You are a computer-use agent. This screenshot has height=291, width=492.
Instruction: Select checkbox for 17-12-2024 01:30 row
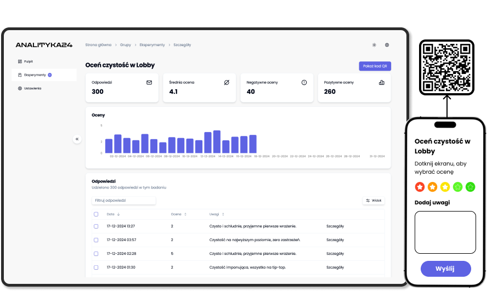click(x=96, y=267)
